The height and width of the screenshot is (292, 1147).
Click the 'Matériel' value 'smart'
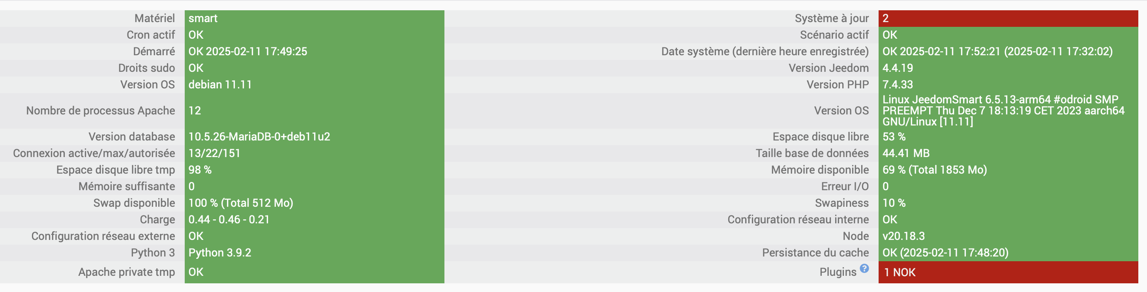point(203,18)
